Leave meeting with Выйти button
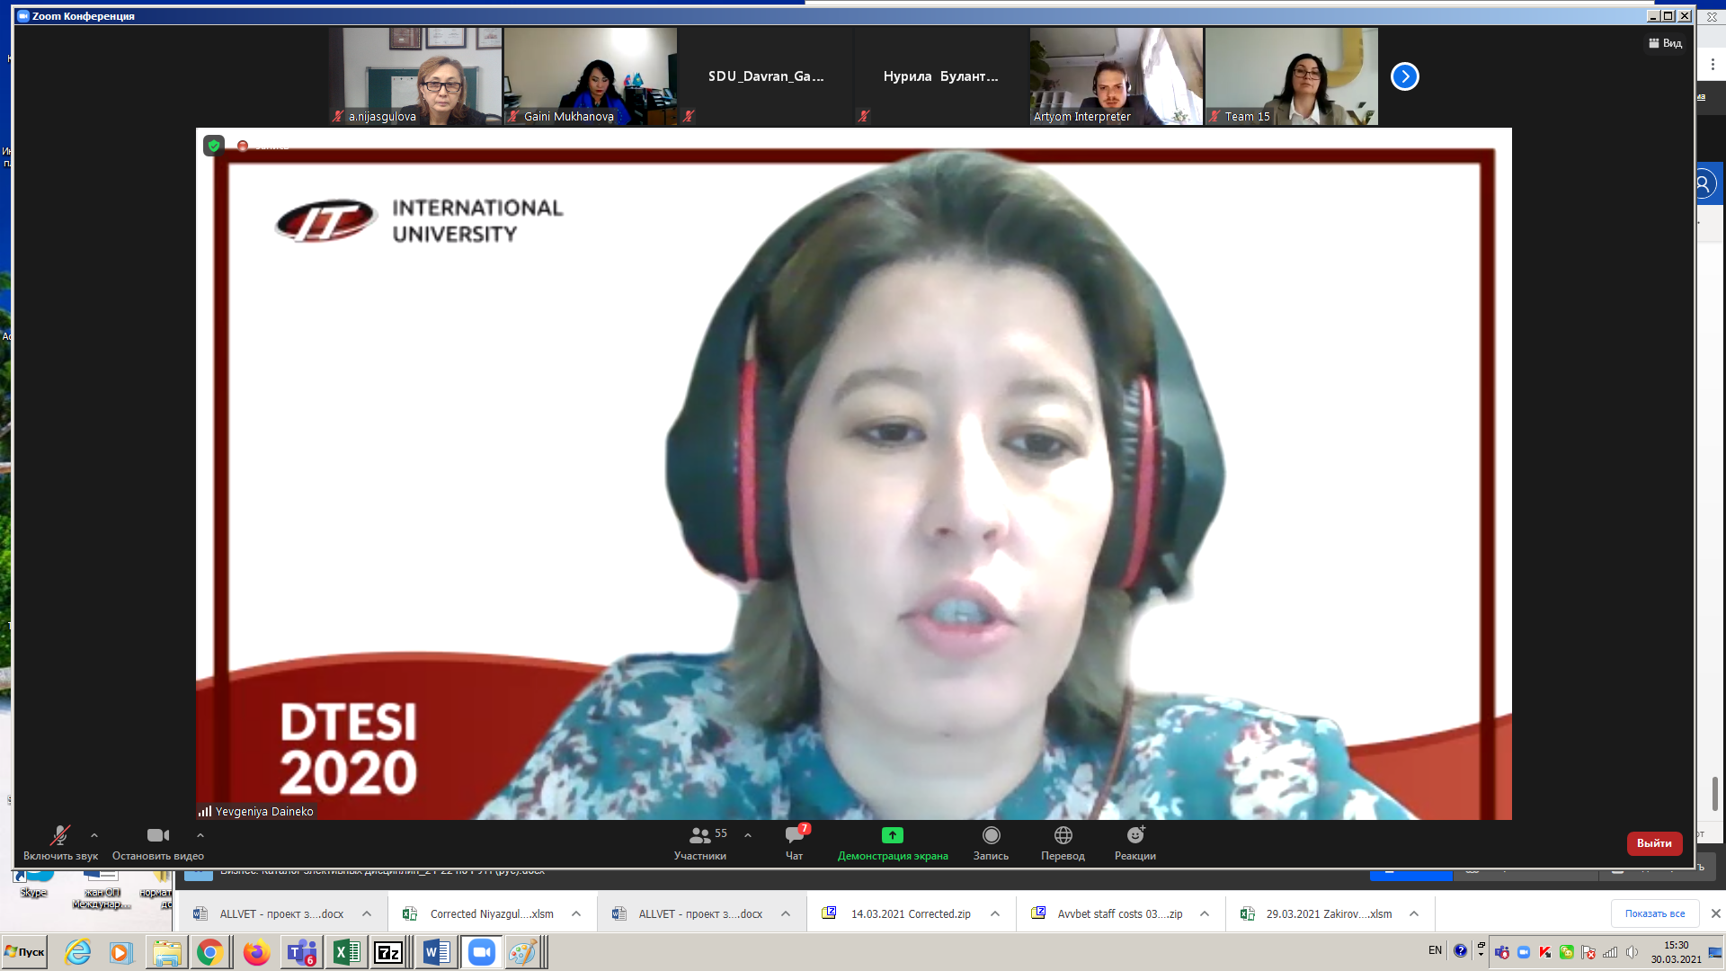Screen dimensions: 1726x971 (1654, 843)
